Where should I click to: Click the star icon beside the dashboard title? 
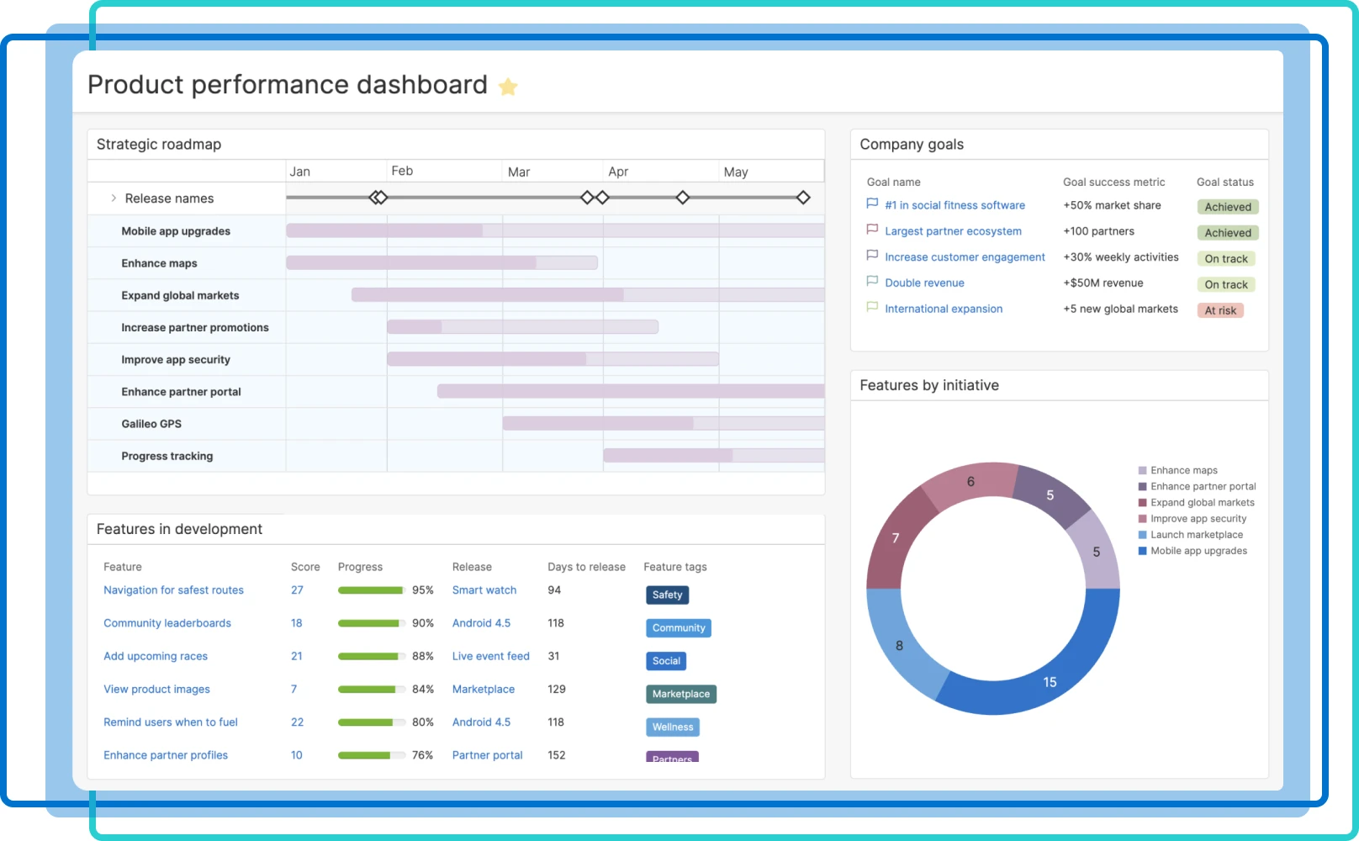click(x=507, y=86)
